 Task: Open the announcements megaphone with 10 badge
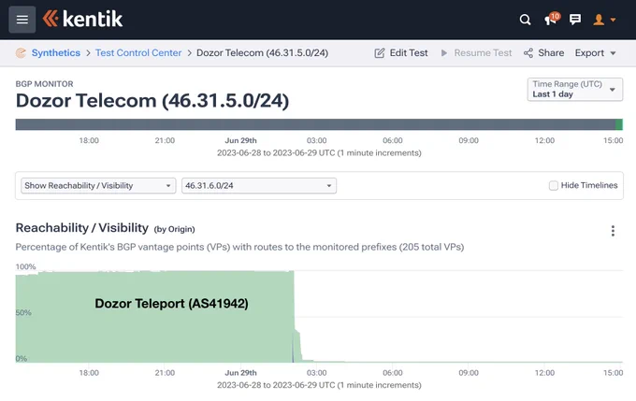coord(552,19)
